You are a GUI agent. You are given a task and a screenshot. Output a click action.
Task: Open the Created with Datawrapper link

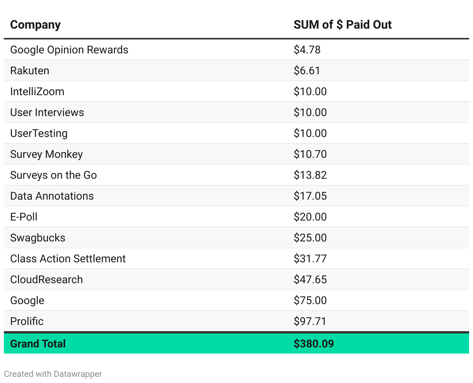click(53, 374)
